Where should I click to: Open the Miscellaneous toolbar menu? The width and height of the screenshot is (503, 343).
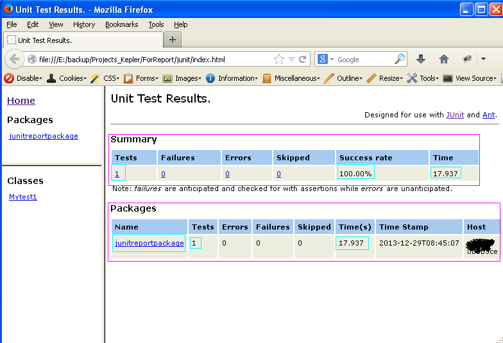(291, 78)
